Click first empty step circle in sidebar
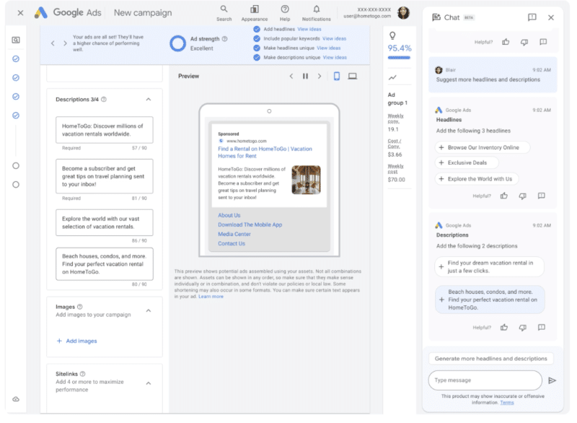This screenshot has width=577, height=423. point(16,166)
